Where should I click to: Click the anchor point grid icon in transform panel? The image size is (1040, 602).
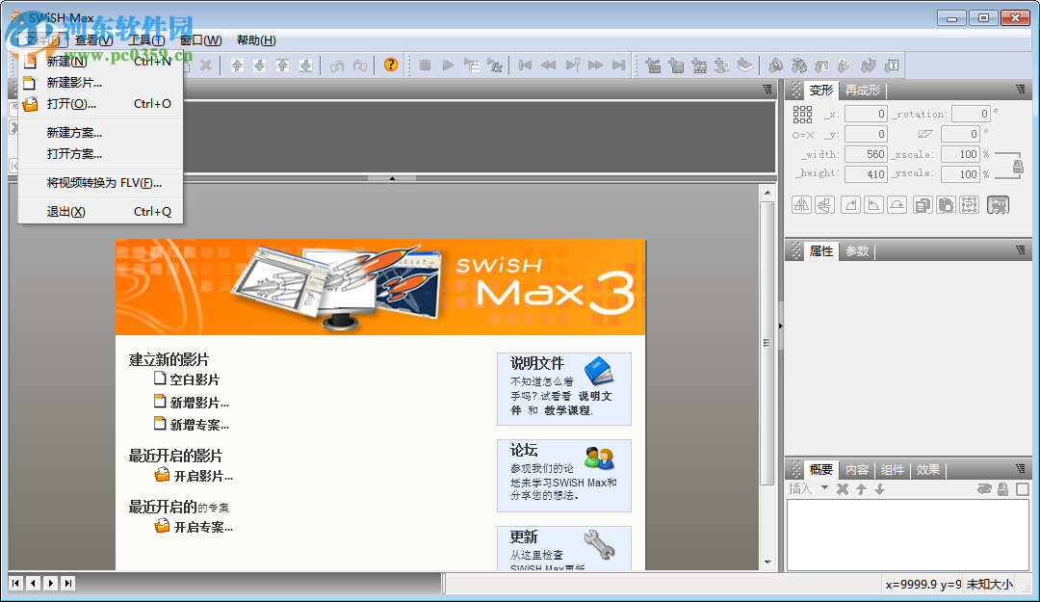[802, 114]
